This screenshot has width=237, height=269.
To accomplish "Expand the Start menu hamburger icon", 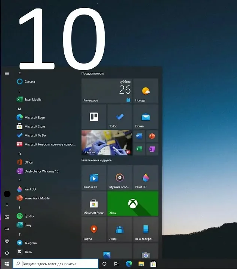I will pyautogui.click(x=7, y=74).
